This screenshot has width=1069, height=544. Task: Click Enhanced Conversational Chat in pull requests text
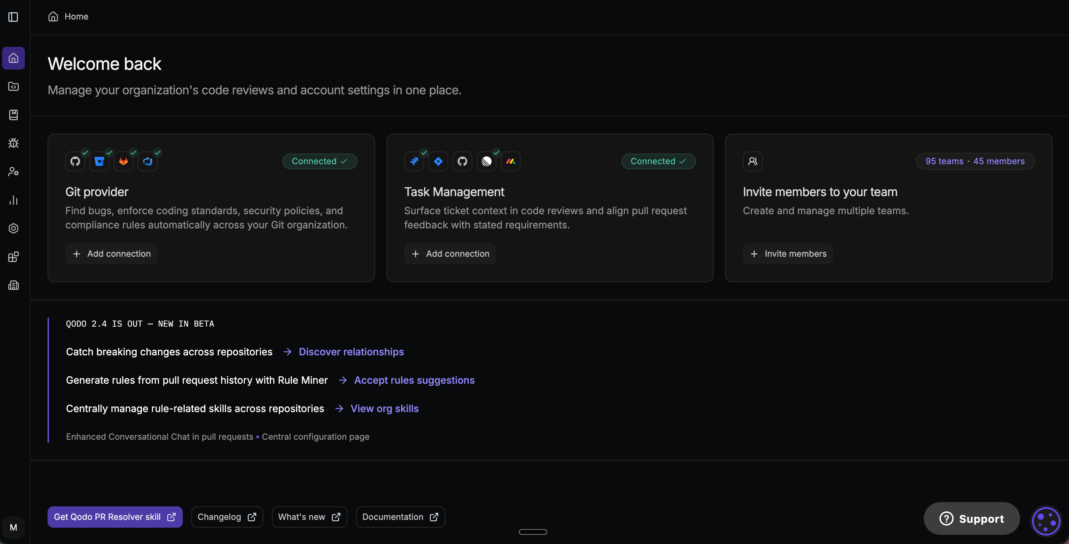159,437
